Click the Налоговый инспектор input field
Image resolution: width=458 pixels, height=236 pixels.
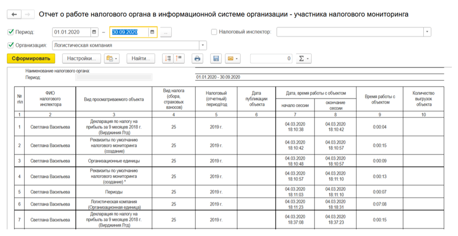[350, 32]
